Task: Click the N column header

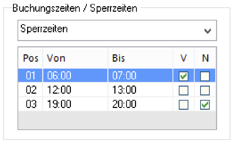Action: coord(205,58)
